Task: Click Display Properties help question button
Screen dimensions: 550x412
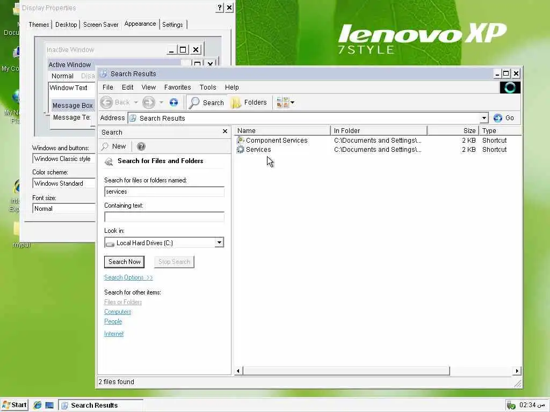Action: (x=219, y=8)
